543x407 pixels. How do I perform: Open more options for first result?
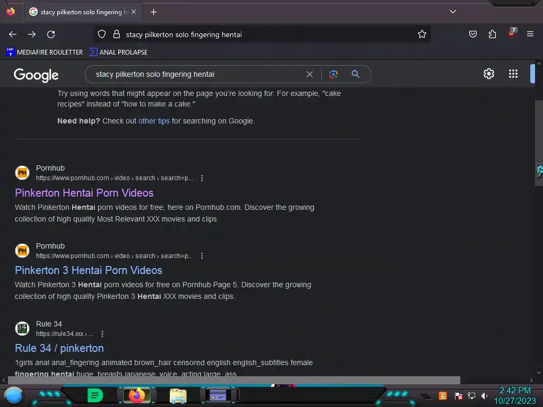[202, 178]
